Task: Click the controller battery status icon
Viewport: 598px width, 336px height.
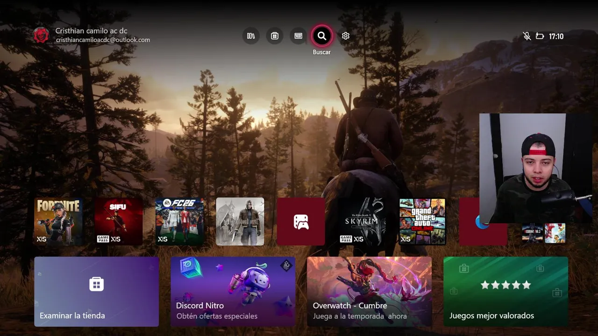Action: [x=540, y=36]
